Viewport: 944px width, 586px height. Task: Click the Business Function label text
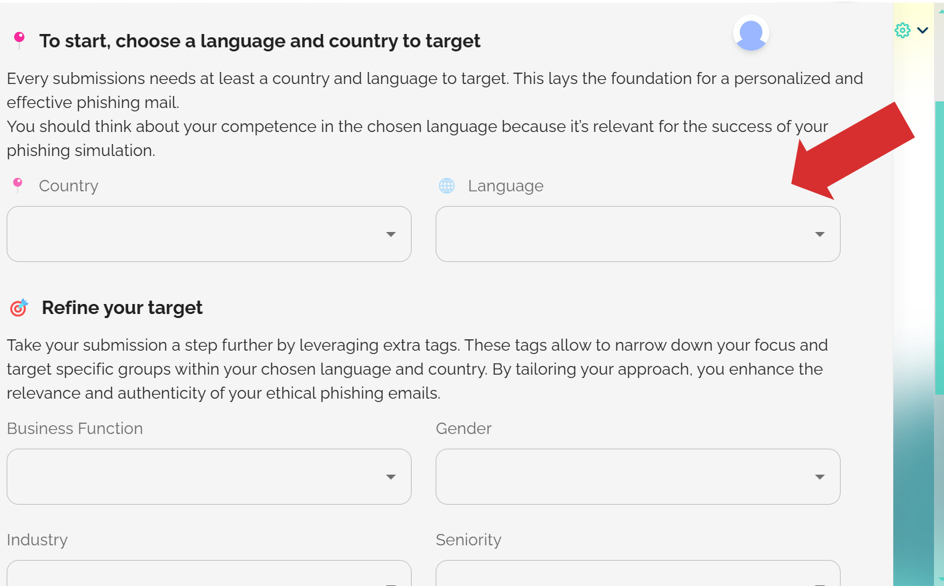[x=75, y=428]
